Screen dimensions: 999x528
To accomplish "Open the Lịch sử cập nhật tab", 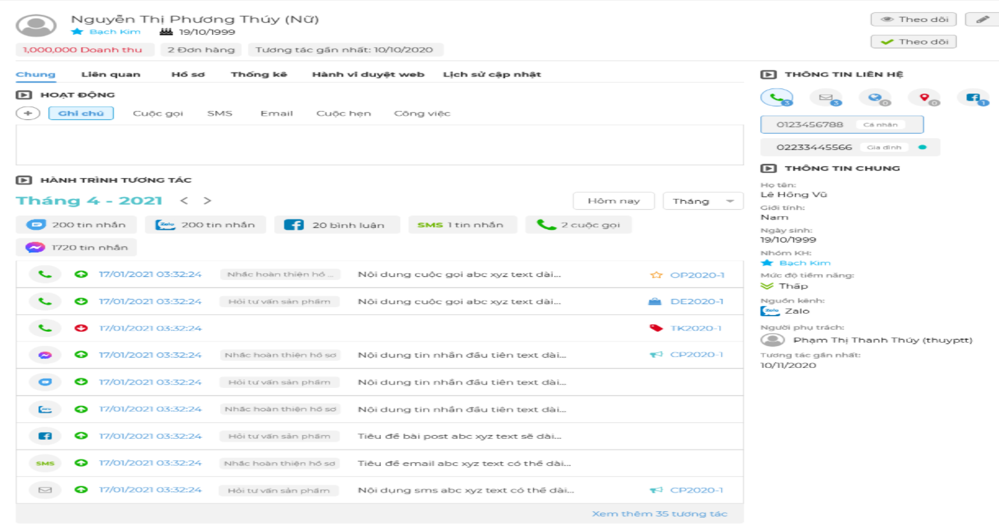I will click(491, 74).
